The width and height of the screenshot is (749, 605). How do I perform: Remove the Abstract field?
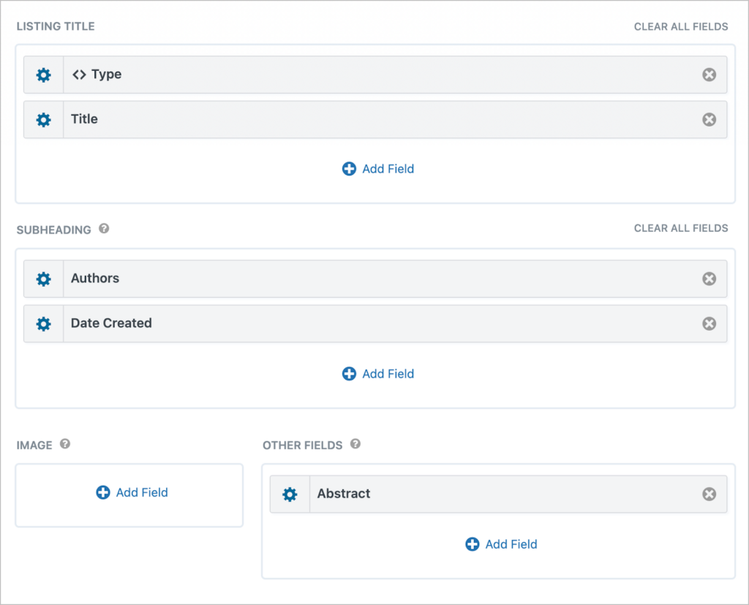coord(710,494)
